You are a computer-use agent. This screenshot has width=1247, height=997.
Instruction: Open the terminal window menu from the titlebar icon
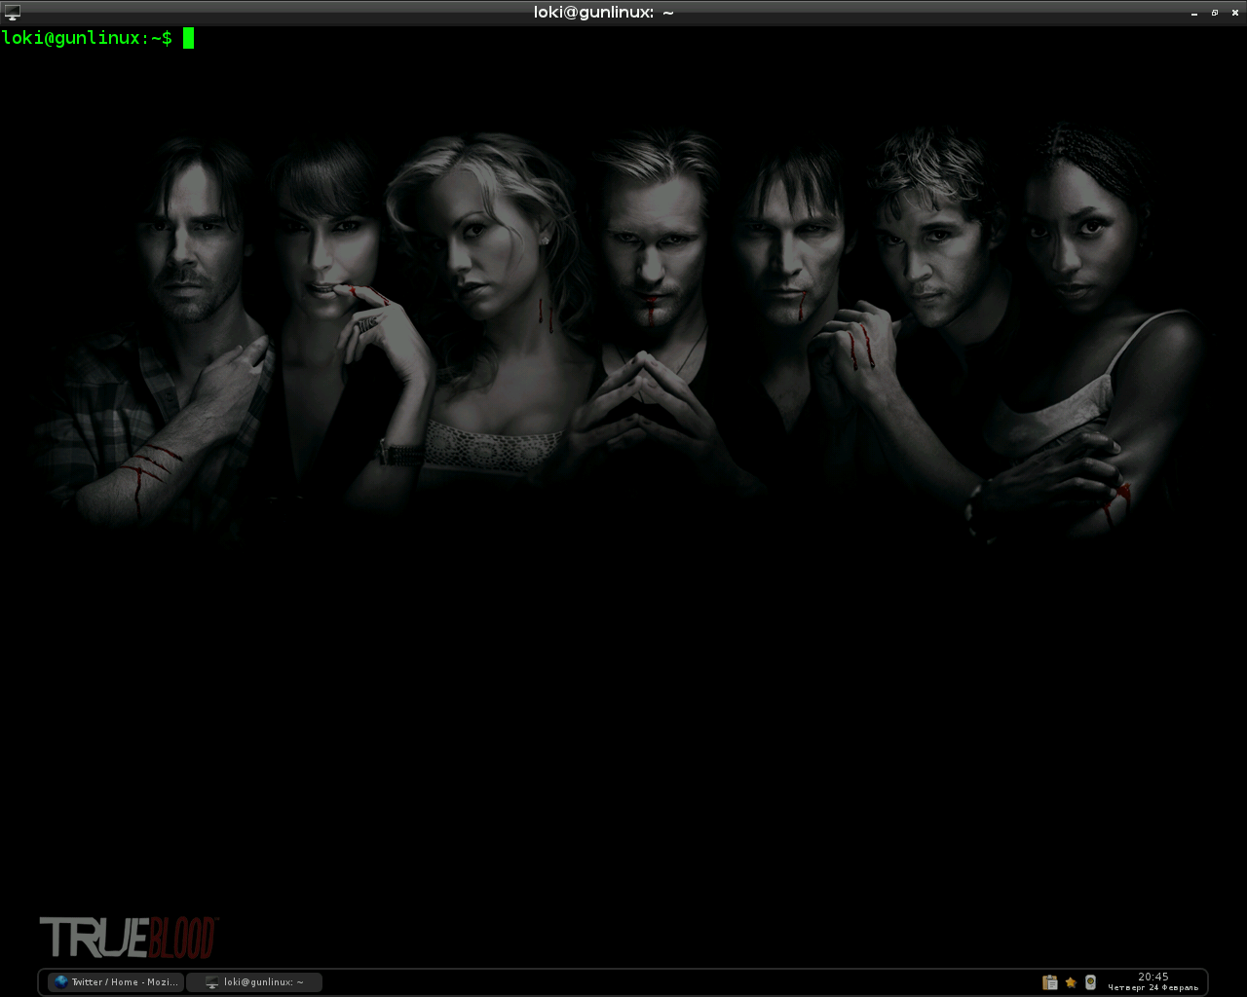12,12
